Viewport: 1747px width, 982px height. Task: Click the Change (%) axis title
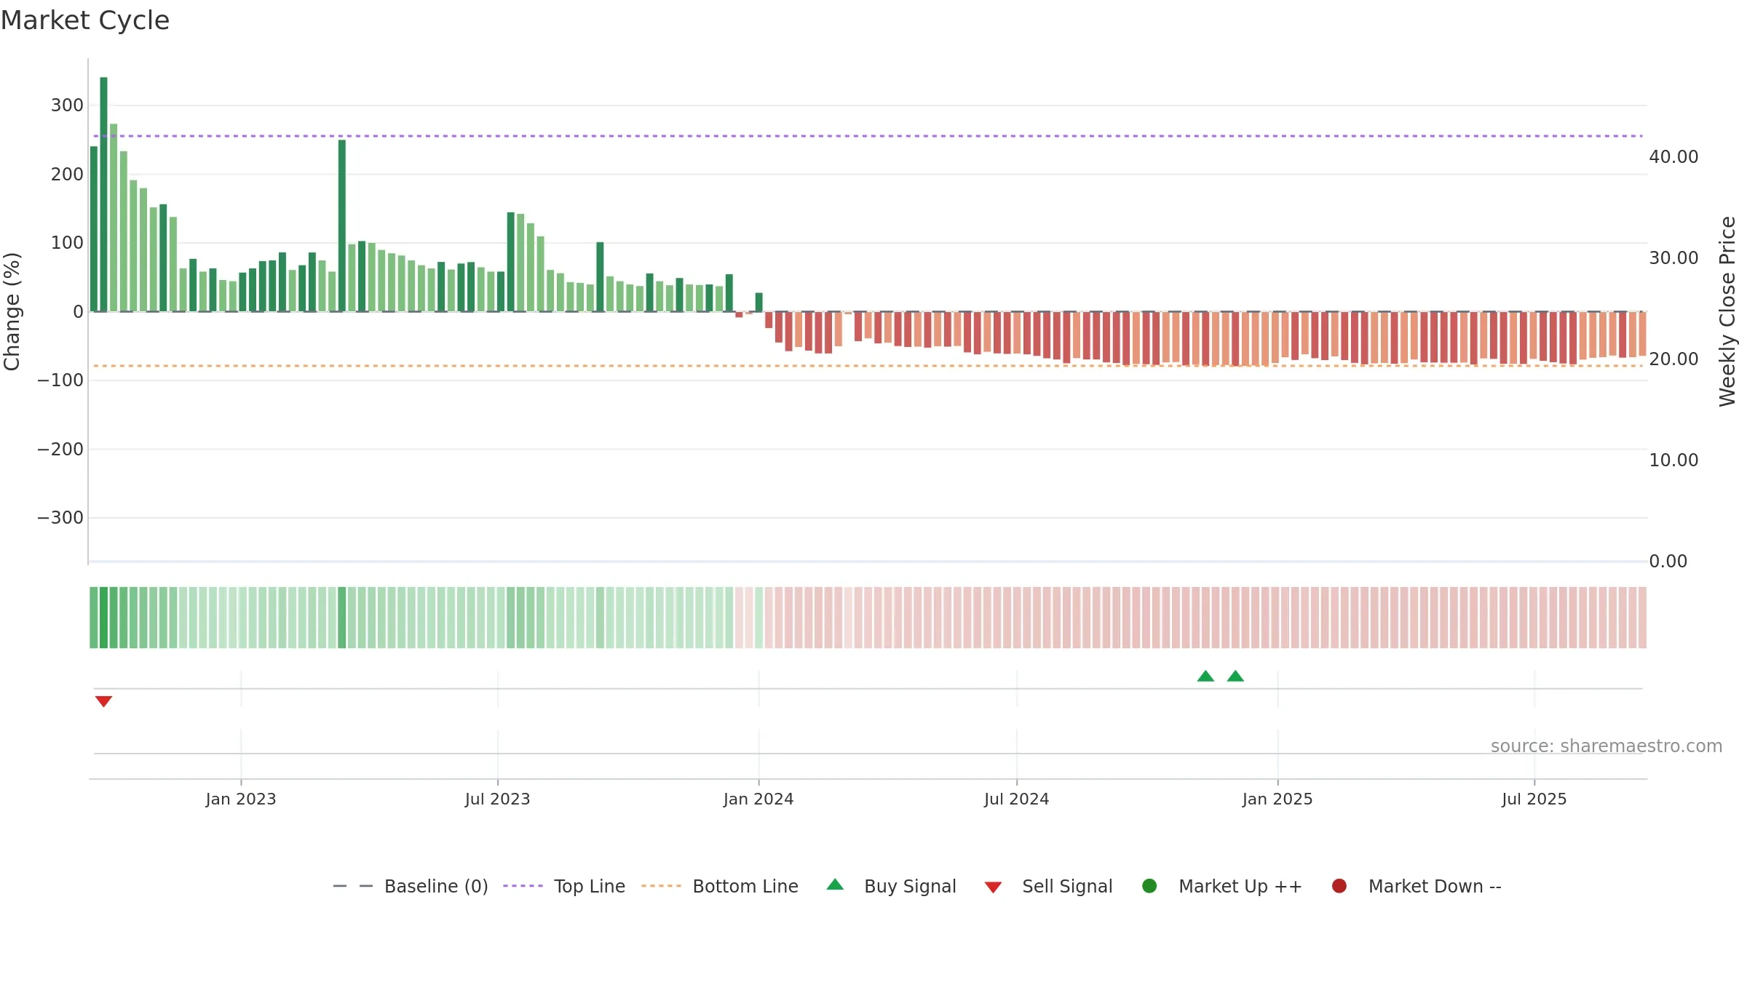[x=12, y=311]
